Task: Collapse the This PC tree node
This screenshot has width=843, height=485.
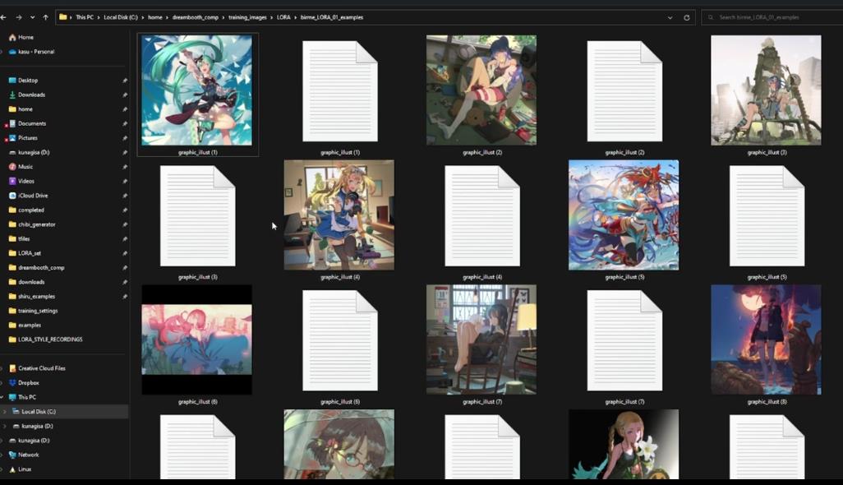Action: tap(2, 398)
